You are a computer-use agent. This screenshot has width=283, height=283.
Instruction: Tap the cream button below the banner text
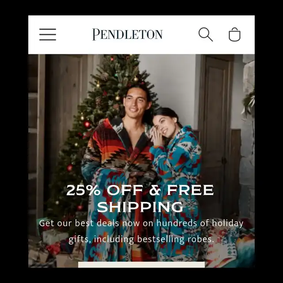141,264
